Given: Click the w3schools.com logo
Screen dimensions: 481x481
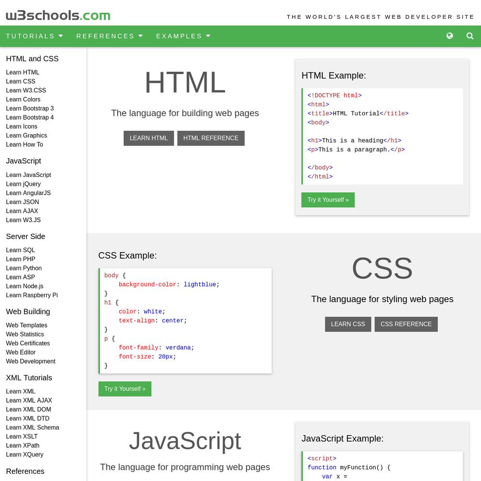Looking at the screenshot, I should pyautogui.click(x=58, y=15).
